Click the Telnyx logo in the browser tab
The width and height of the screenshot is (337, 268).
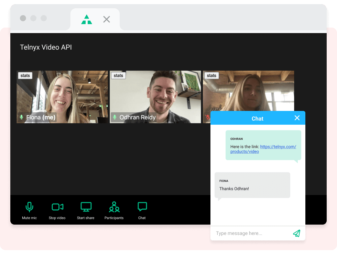tap(87, 19)
